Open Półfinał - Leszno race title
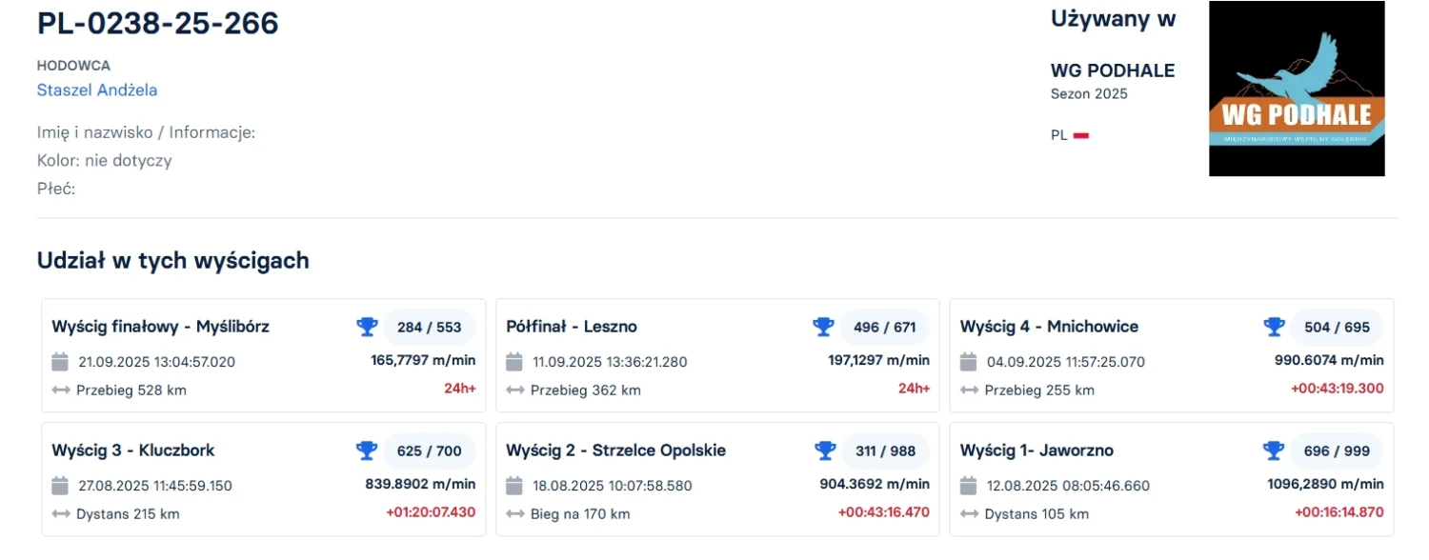The image size is (1429, 560). 572,327
